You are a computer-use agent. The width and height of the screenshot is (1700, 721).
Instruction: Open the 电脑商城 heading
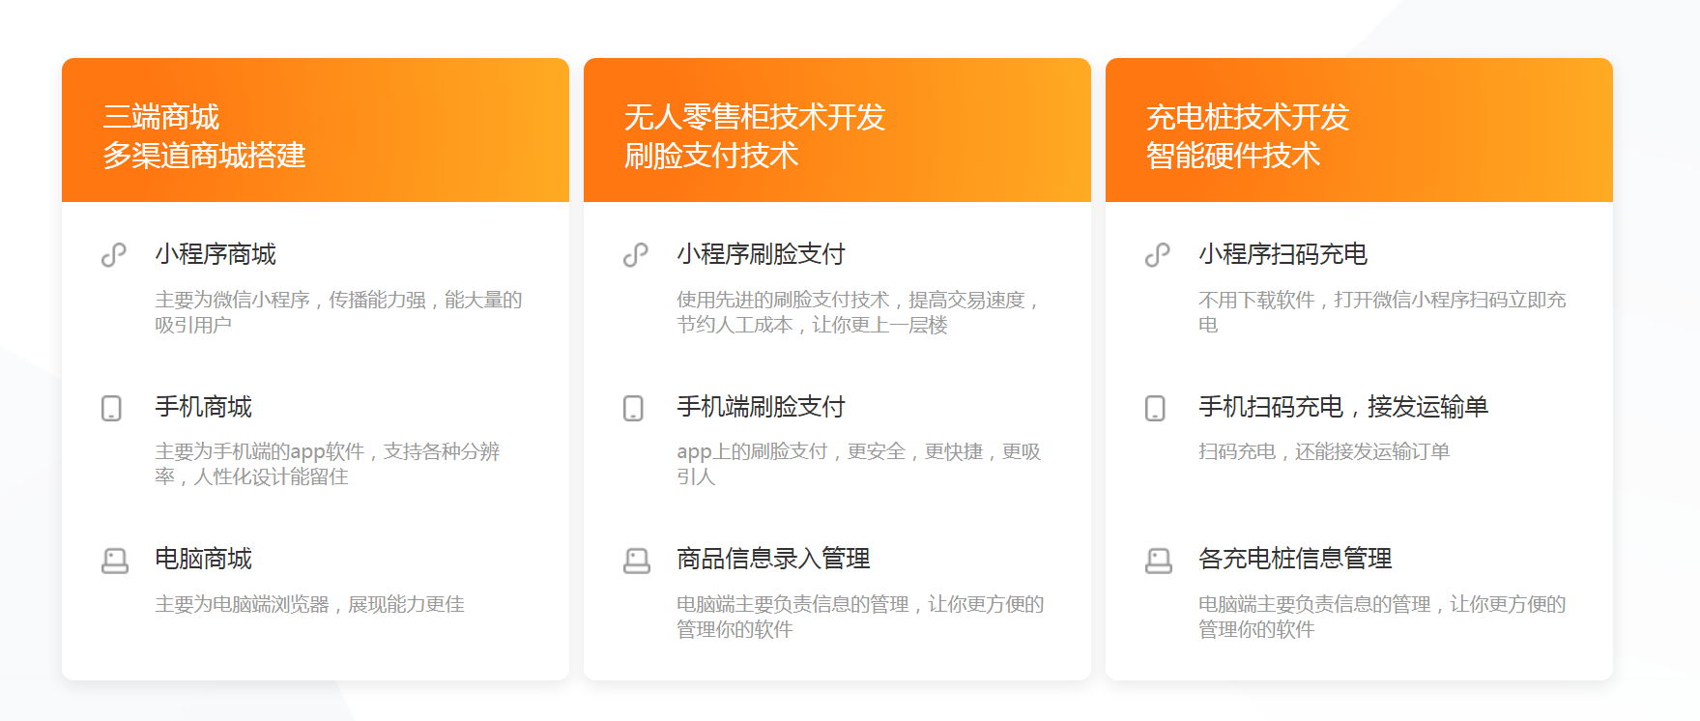203,559
